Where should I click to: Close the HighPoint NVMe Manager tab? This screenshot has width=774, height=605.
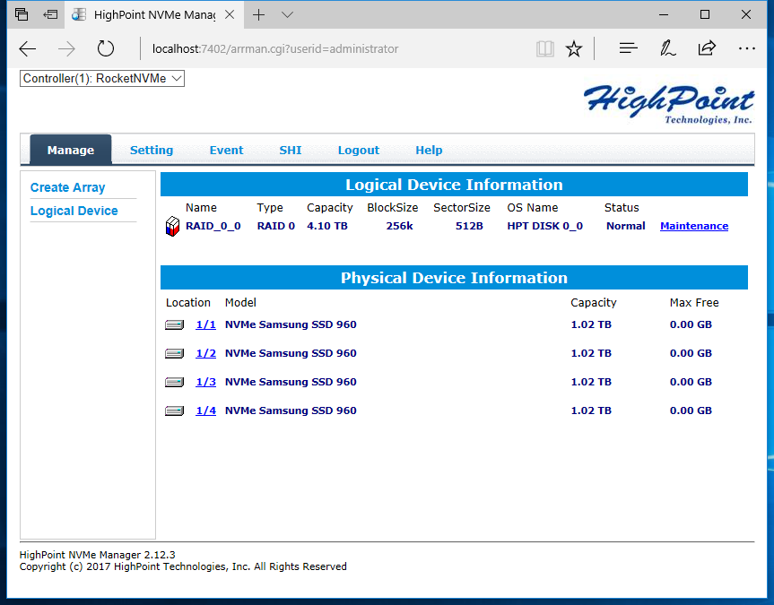230,15
